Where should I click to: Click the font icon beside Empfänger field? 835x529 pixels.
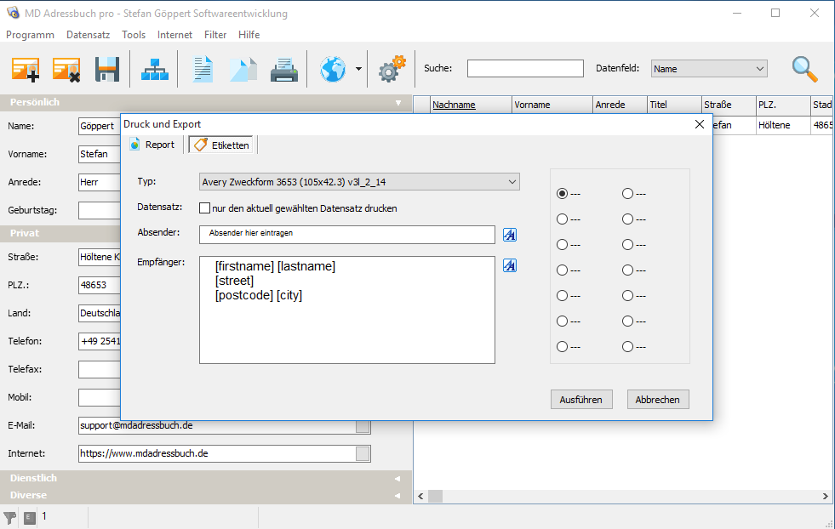[510, 265]
